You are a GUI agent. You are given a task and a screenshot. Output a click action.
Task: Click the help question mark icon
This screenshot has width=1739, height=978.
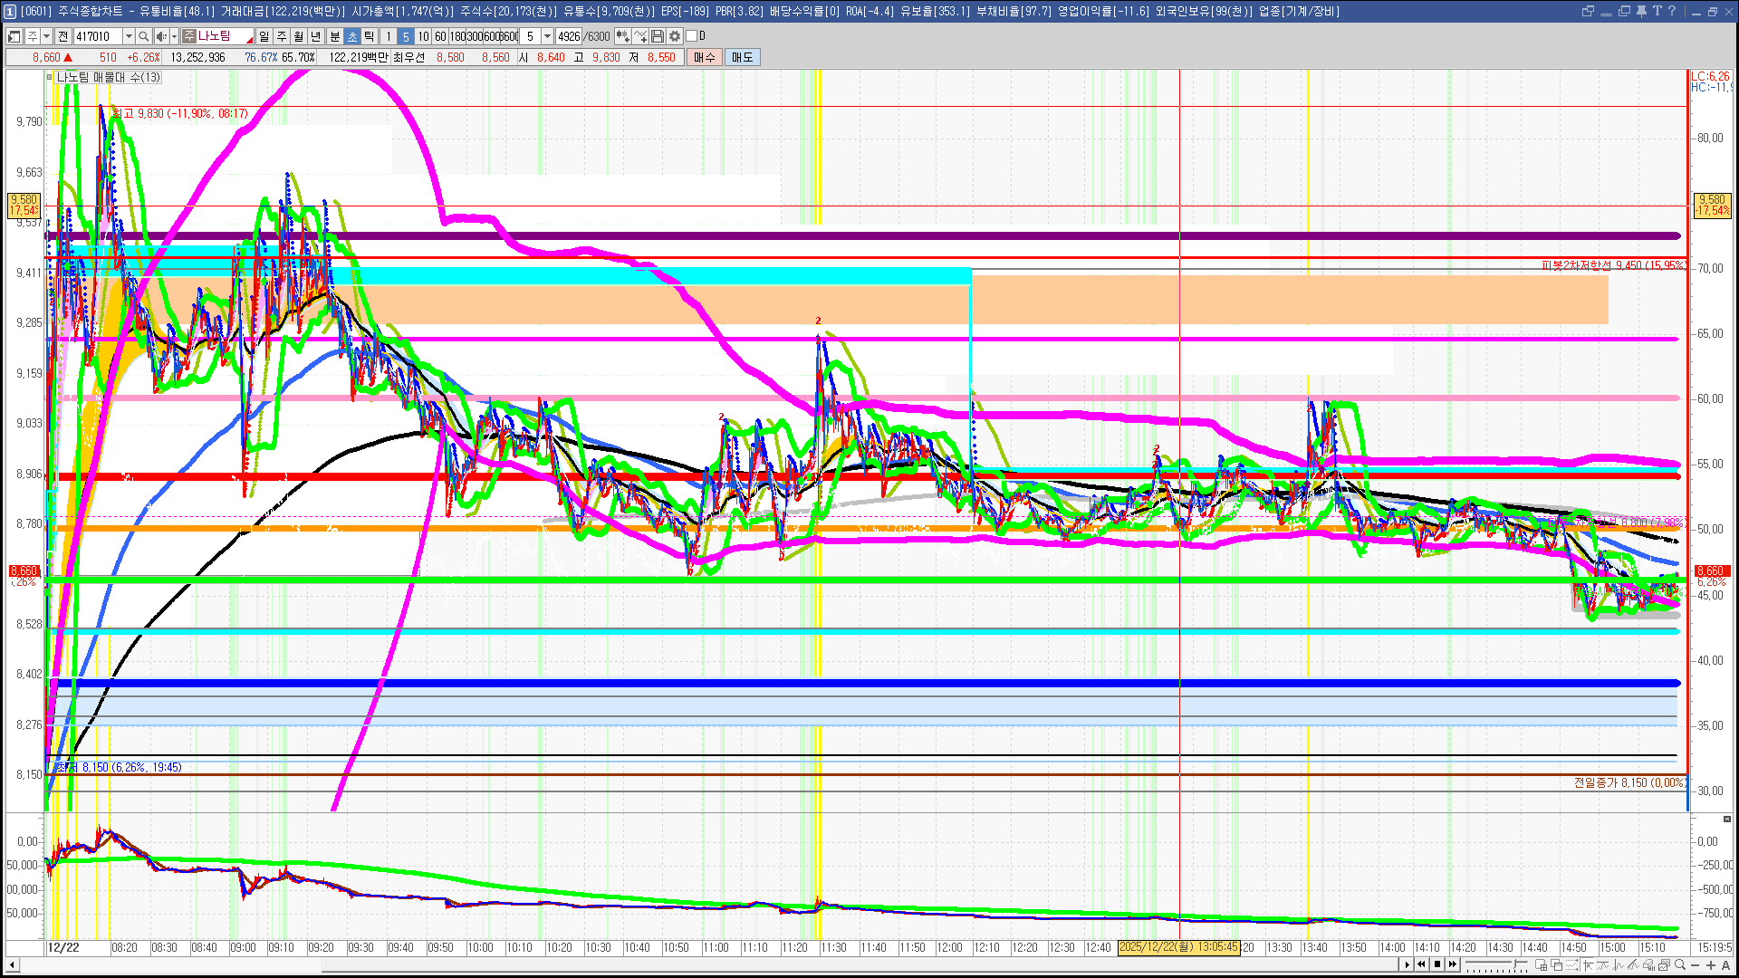(x=1672, y=11)
